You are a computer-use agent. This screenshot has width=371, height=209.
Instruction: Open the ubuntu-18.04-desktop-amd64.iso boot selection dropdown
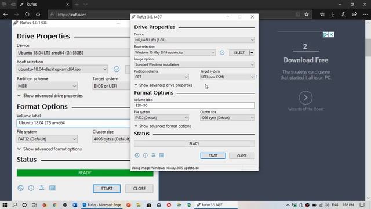coord(62,69)
